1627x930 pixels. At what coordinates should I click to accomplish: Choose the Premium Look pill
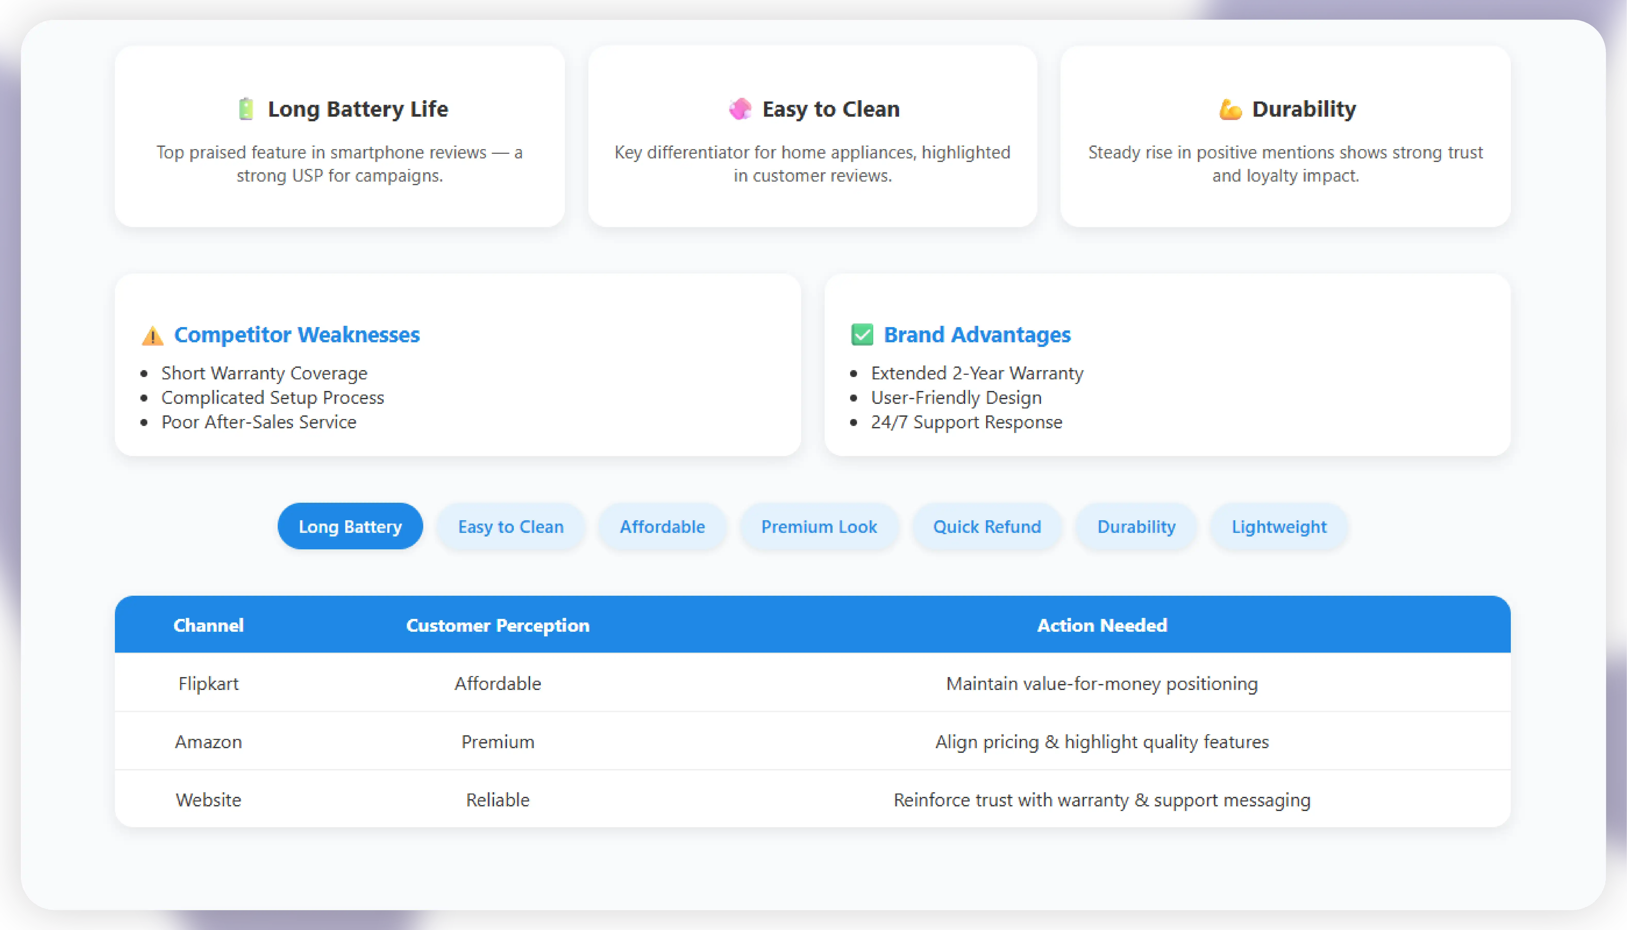point(818,526)
